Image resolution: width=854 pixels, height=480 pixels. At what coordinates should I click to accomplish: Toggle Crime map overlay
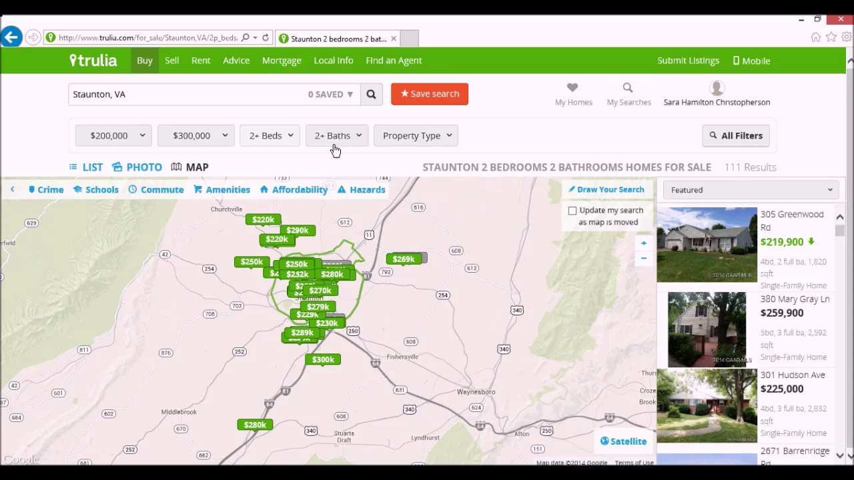click(46, 190)
